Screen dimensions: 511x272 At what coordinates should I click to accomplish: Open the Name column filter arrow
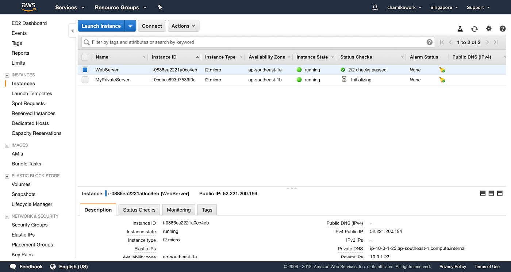[144, 57]
